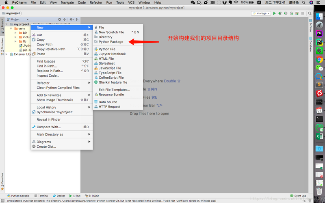The height and width of the screenshot is (203, 325).
Task: Open project panel settings gear icon
Action: coord(71,19)
